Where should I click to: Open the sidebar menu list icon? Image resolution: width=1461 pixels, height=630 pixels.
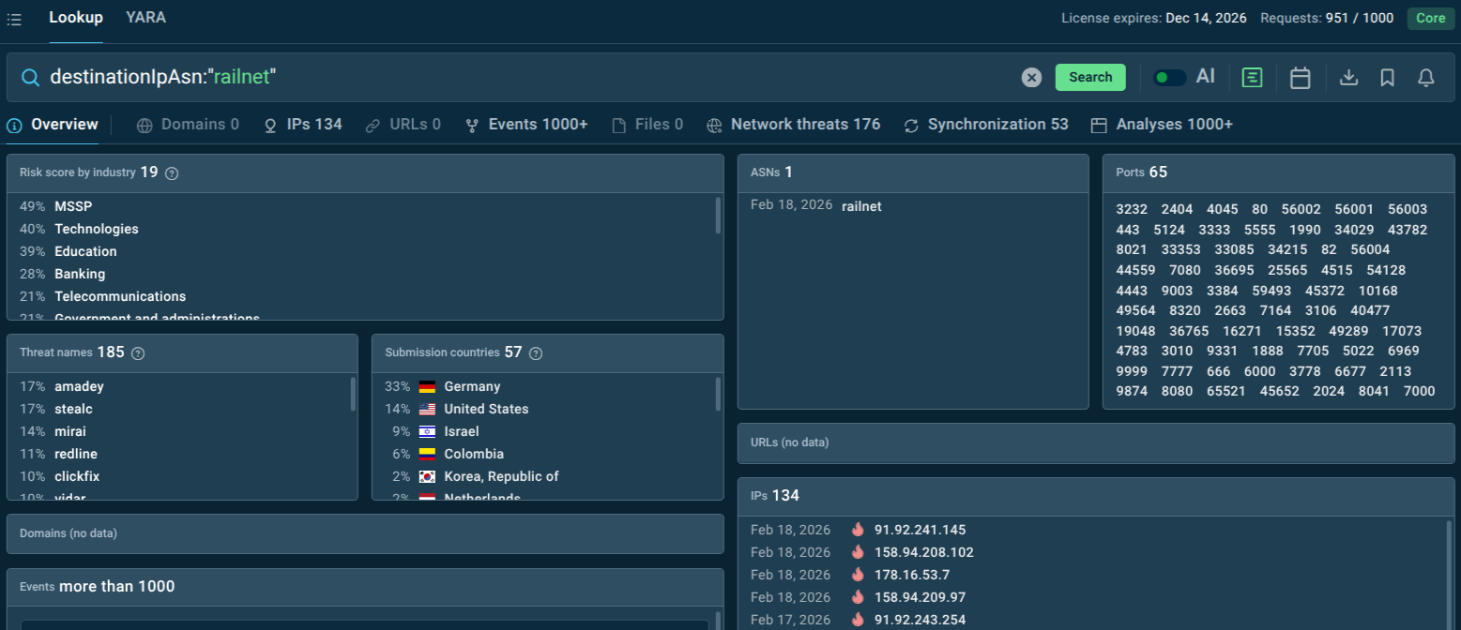tap(15, 18)
